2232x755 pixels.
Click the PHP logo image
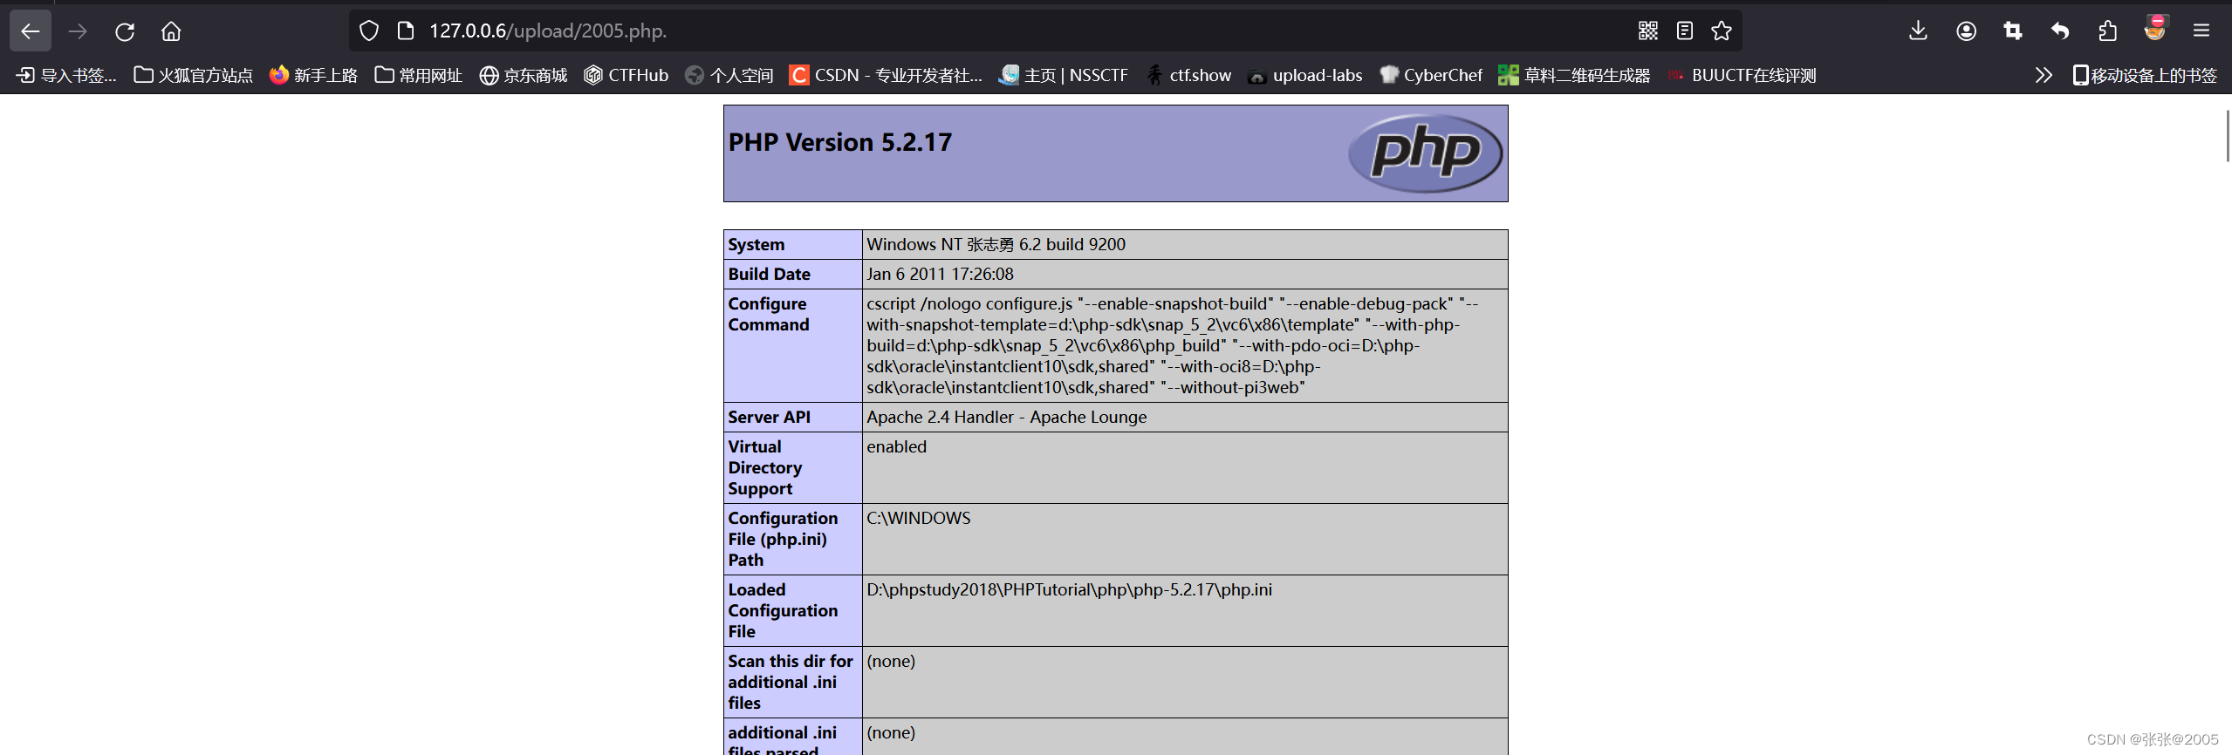(x=1425, y=153)
